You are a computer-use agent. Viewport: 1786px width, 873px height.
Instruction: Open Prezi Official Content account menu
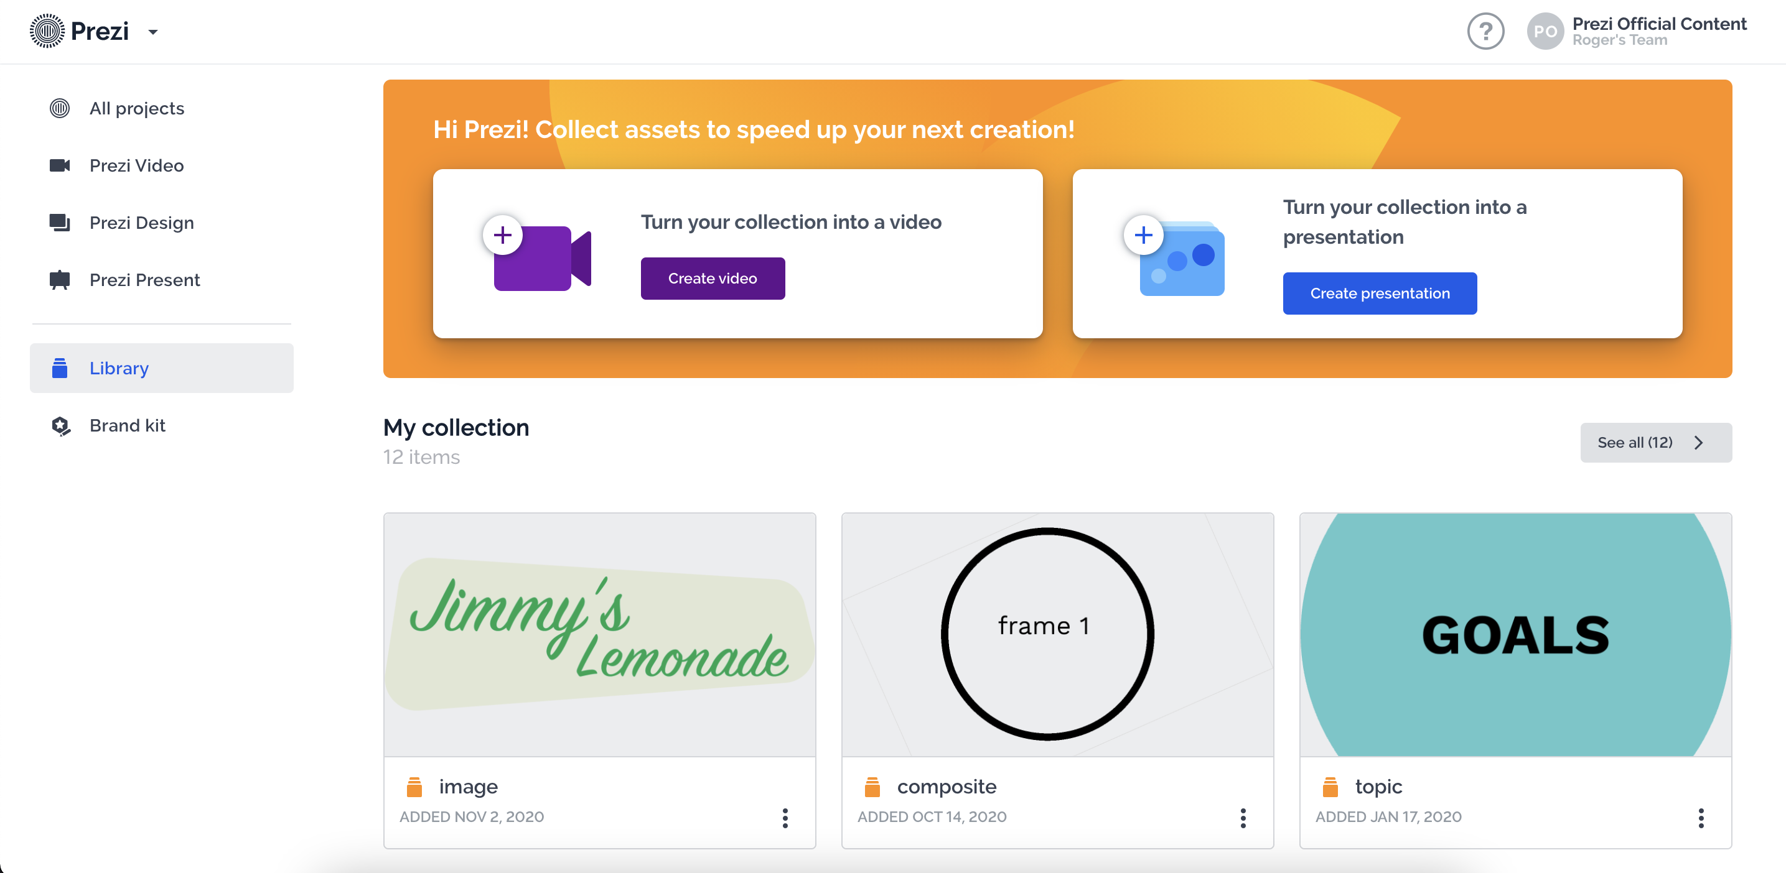(x=1658, y=31)
